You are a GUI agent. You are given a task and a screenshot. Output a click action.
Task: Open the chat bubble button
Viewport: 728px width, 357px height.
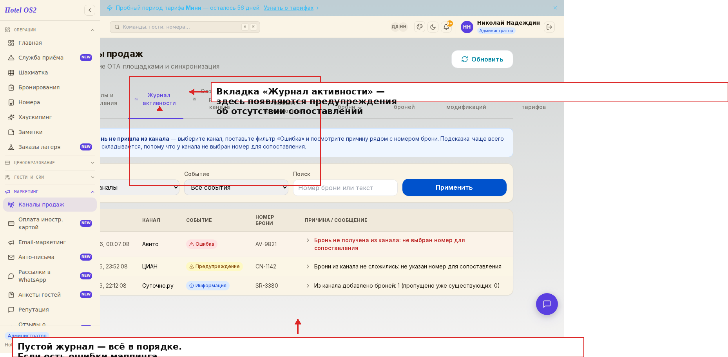pos(547,304)
